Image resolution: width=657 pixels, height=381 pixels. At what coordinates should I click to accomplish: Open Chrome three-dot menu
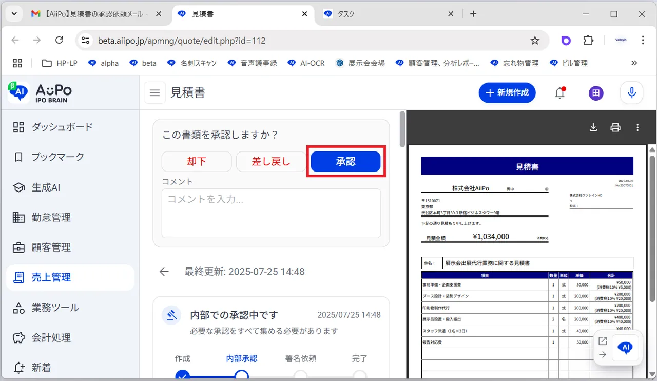(x=643, y=40)
